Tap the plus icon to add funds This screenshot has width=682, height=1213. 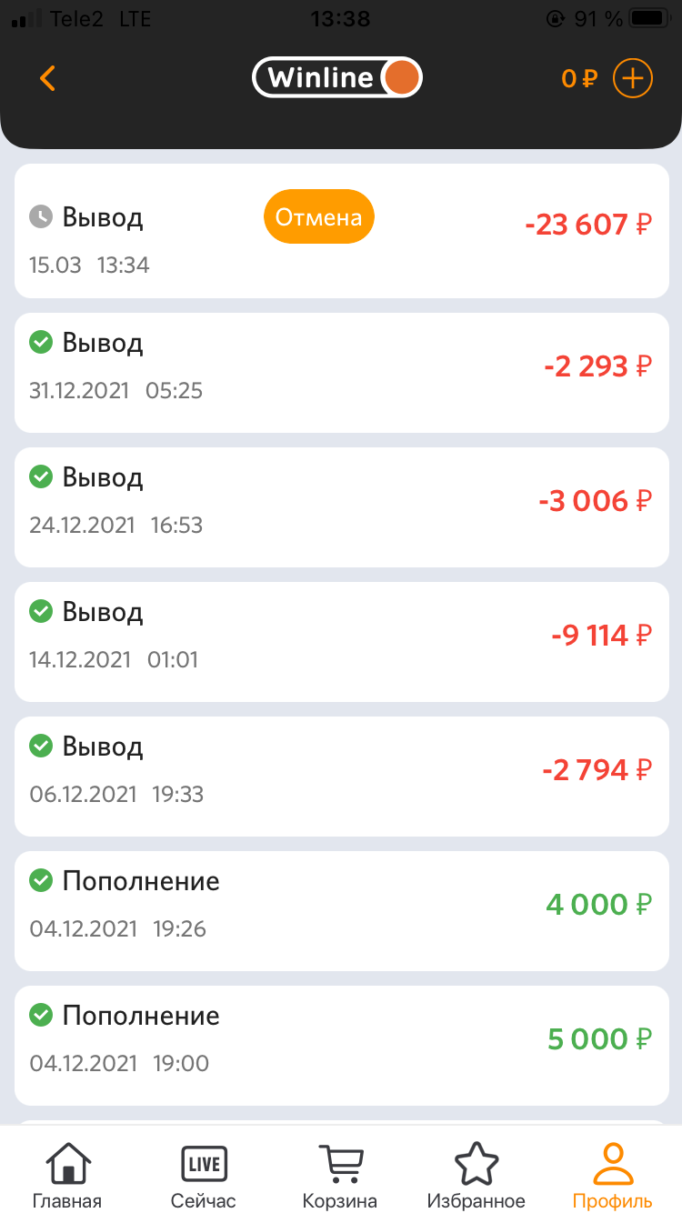coord(633,78)
